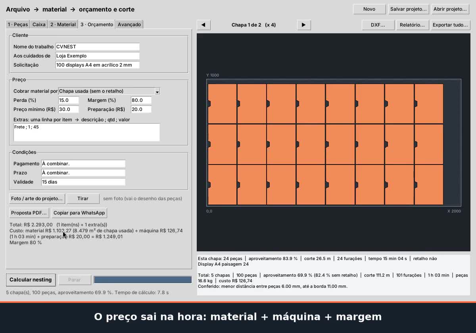This screenshot has width=476, height=333.
Task: Click the 'Chapa 1 de 2 (x 4)' label
Action: [254, 25]
